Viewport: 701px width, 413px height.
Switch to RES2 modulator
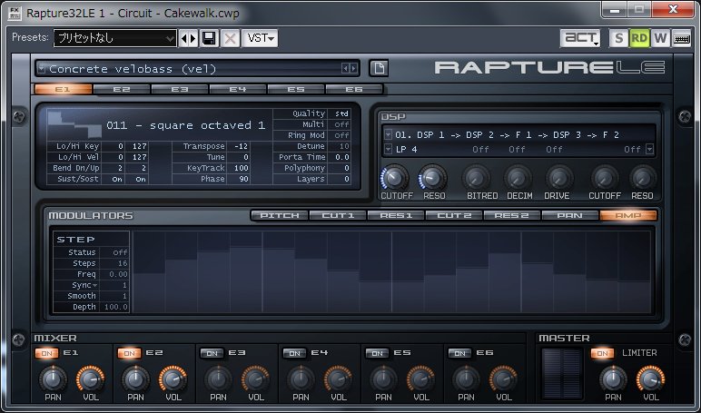pyautogui.click(x=512, y=215)
